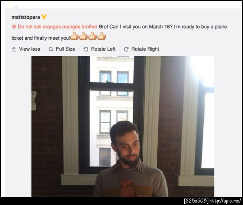Click the yellow V verified badge
The image size is (243, 205).
[x=44, y=17]
